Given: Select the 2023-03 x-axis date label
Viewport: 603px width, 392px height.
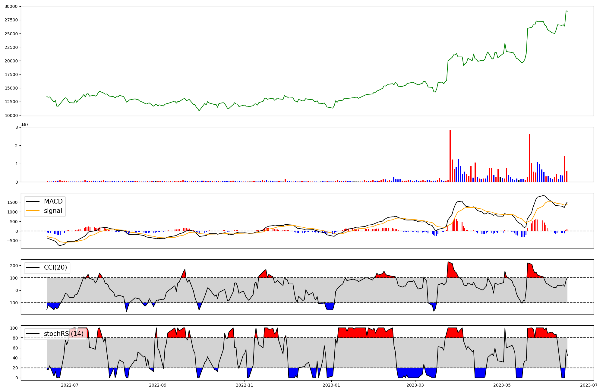Looking at the screenshot, I should [415, 385].
